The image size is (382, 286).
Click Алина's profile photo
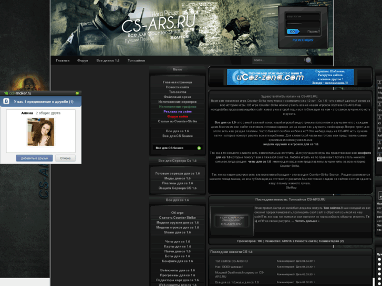pyautogui.click(x=40, y=132)
